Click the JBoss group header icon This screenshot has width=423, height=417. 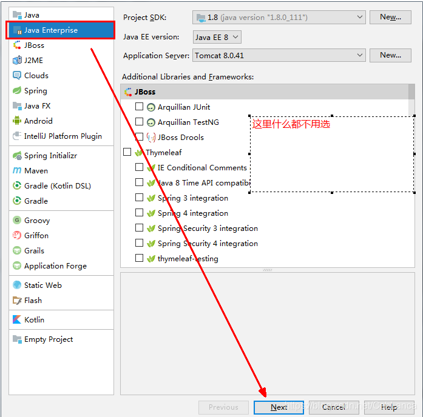point(128,92)
